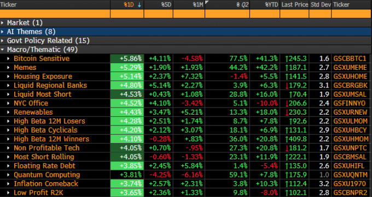Expand the Quantum Computing row
The image size is (372, 197).
[x=9, y=175]
